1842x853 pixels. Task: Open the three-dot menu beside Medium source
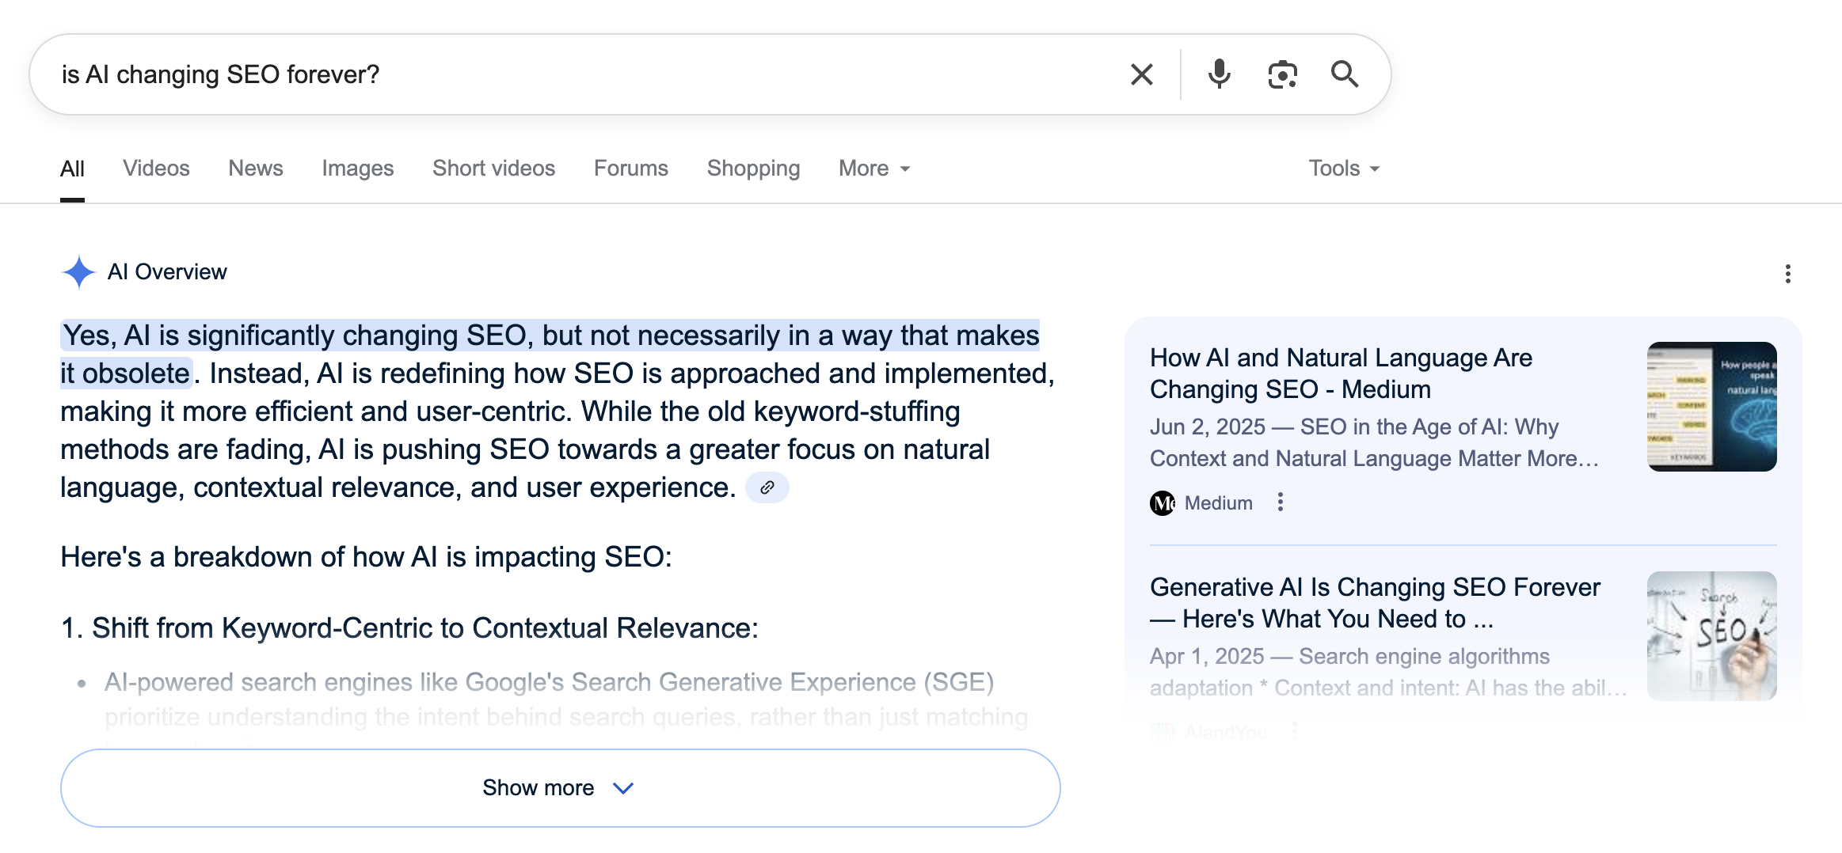tap(1280, 502)
